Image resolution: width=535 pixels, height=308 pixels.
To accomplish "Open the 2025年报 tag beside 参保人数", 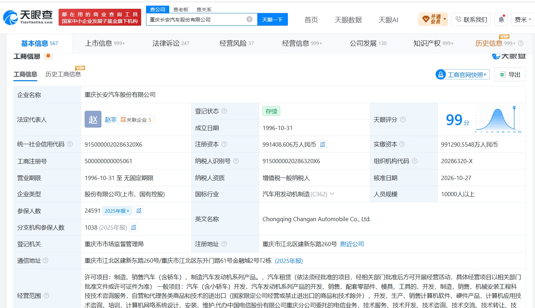I will [x=117, y=211].
